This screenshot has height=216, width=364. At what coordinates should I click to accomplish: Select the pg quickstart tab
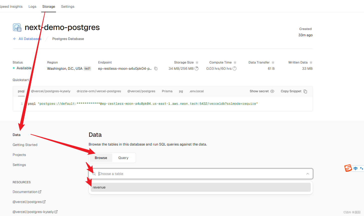pos(181,91)
